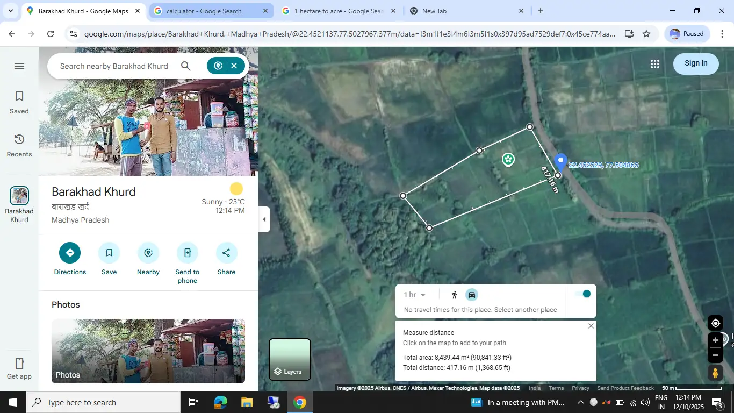The image size is (734, 413).
Task: Switch to 1 hectare to acre tab
Action: (x=339, y=11)
